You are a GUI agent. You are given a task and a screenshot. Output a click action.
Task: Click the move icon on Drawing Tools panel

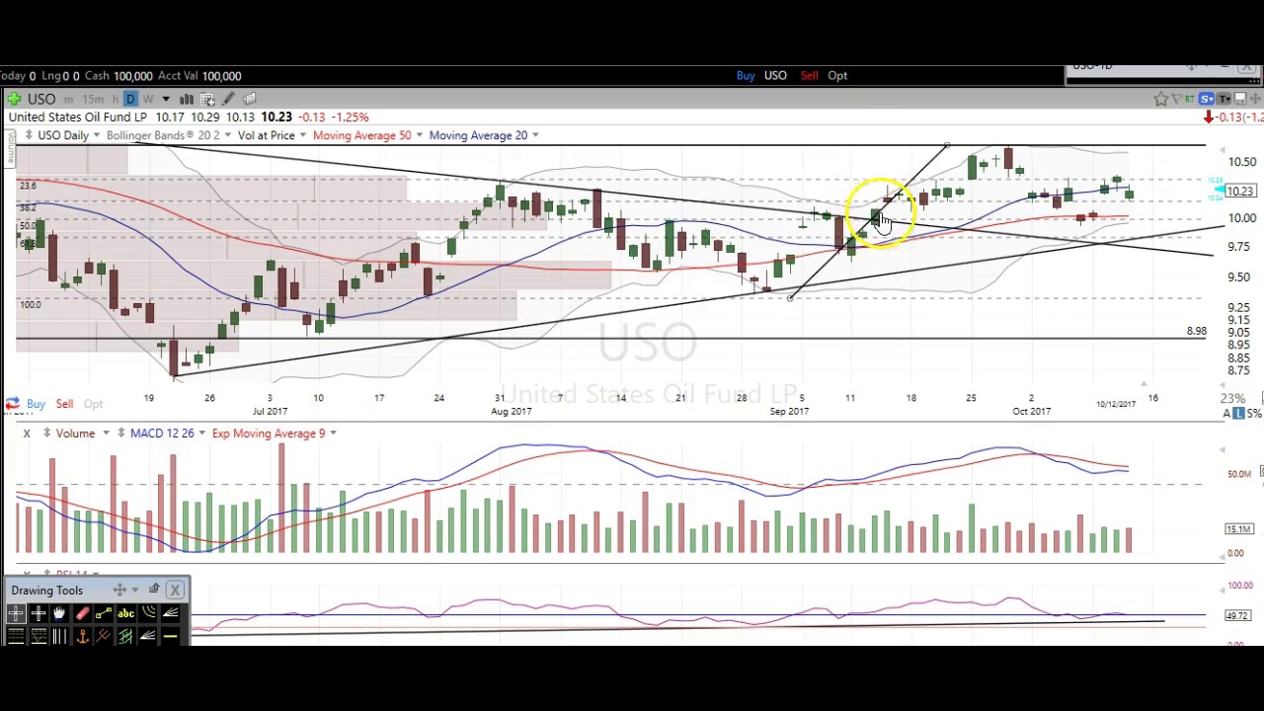[x=119, y=590]
